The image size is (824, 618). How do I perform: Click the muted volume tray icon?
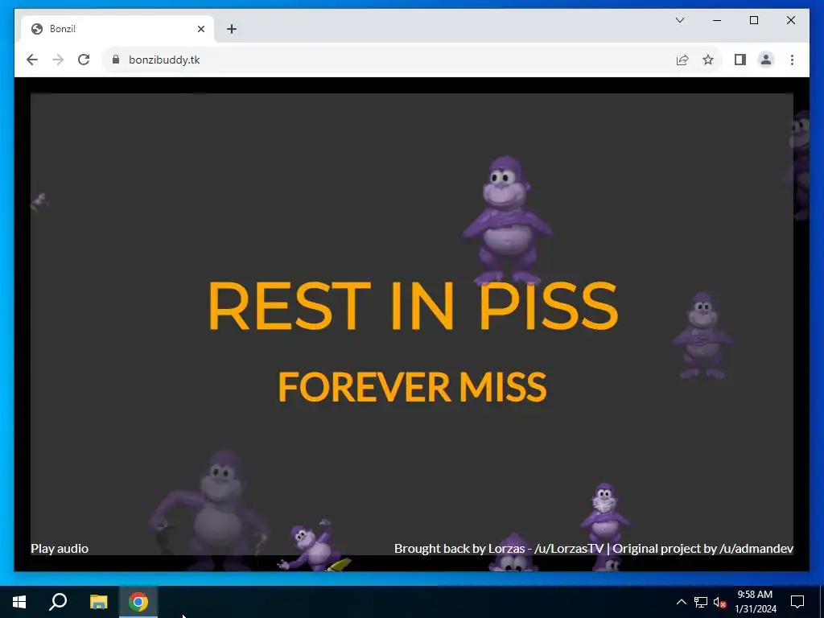click(719, 602)
